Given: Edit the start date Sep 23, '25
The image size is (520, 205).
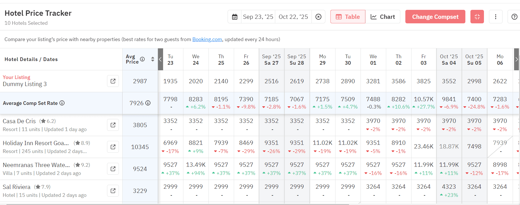Looking at the screenshot, I should pyautogui.click(x=258, y=17).
